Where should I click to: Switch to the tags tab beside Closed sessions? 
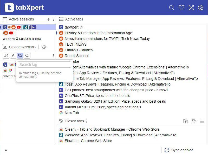44,47
